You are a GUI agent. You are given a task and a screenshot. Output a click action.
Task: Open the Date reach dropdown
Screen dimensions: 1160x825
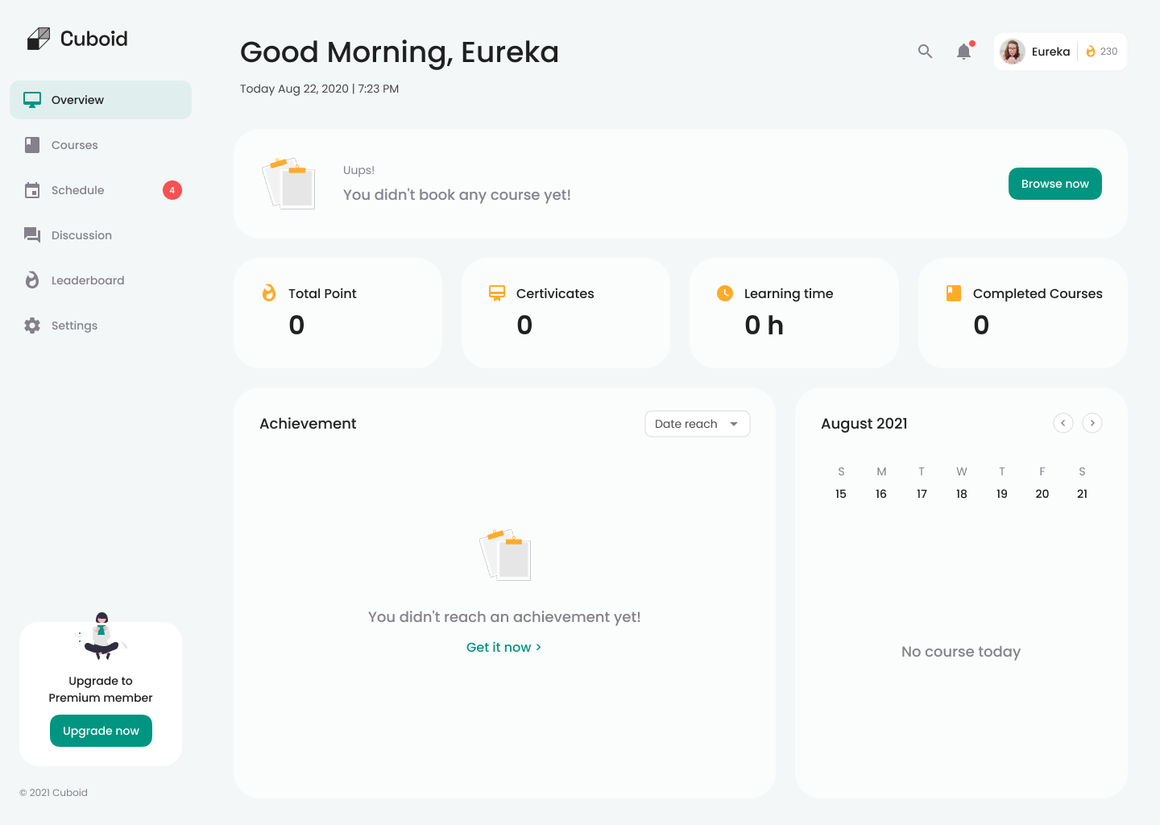coord(697,424)
